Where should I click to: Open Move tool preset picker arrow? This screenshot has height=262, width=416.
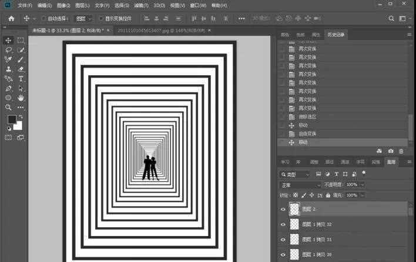tap(34, 19)
